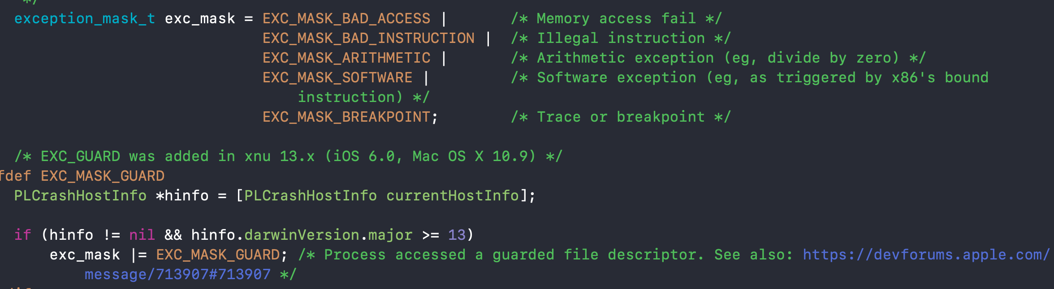Image resolution: width=1054 pixels, height=289 pixels.
Task: Click the EXC_MASK_BAD_INSTRUCTION constant
Action: [x=368, y=38]
